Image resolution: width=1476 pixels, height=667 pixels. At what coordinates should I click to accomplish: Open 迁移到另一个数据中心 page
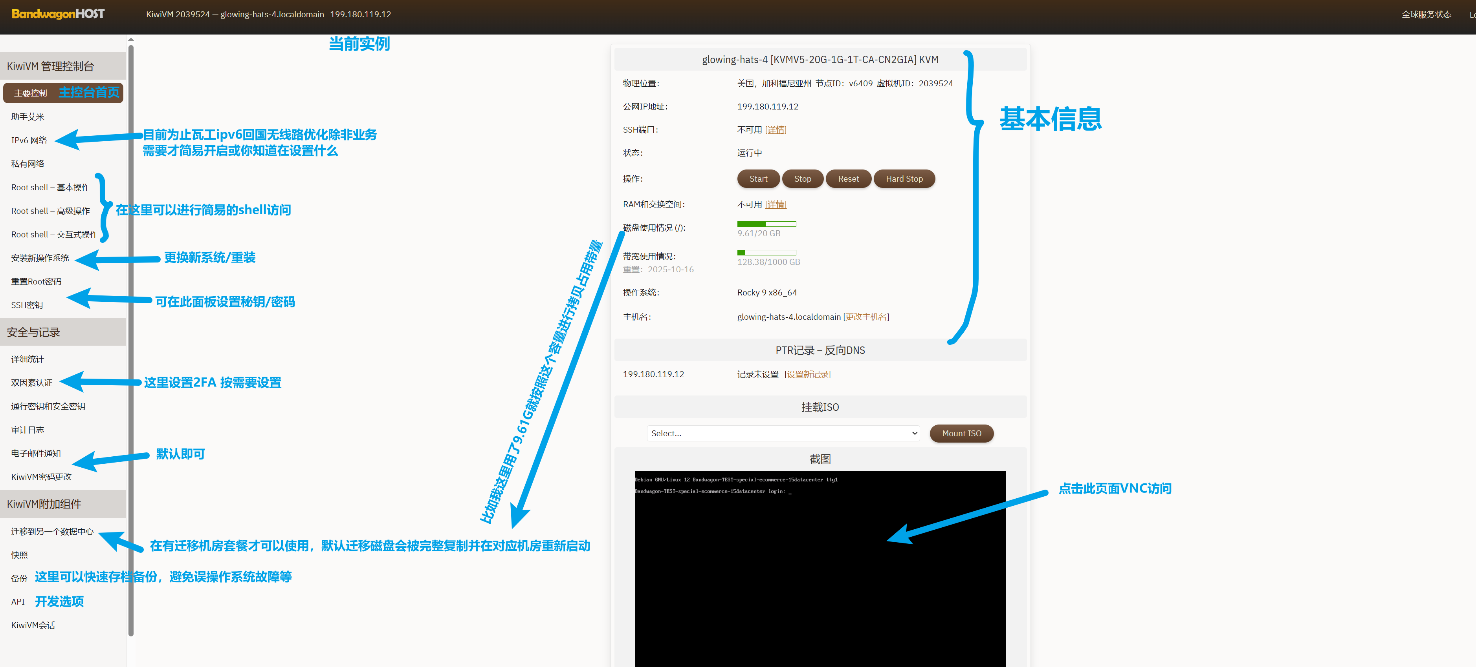pos(52,531)
